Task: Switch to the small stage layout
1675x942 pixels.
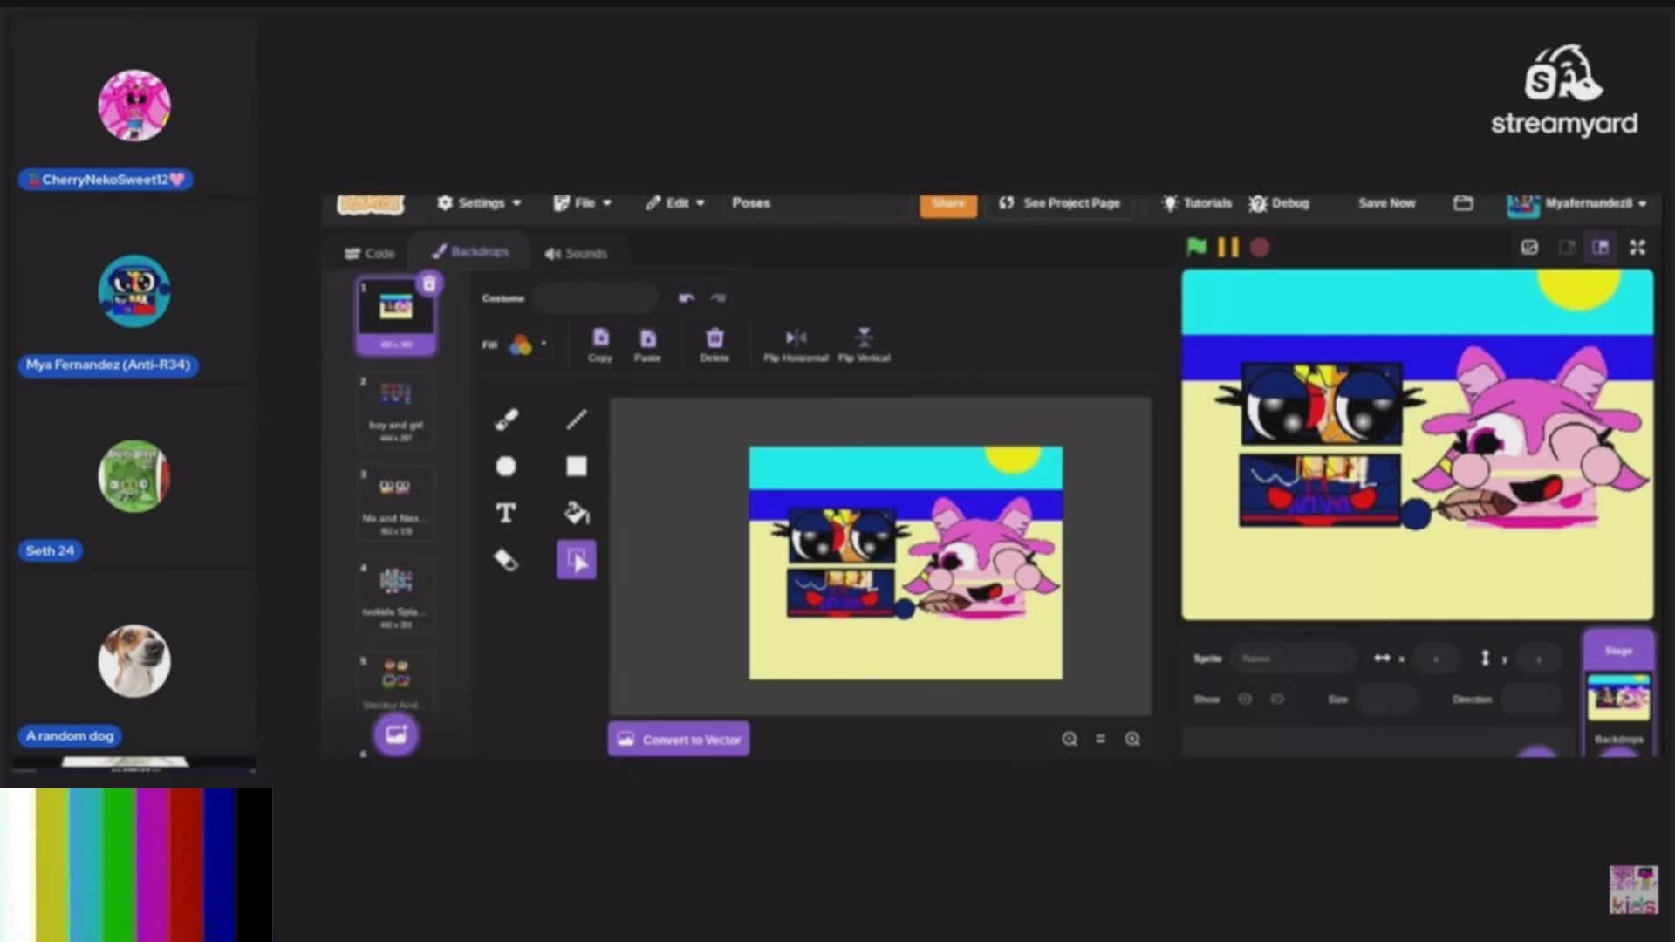Action: 1567,248
